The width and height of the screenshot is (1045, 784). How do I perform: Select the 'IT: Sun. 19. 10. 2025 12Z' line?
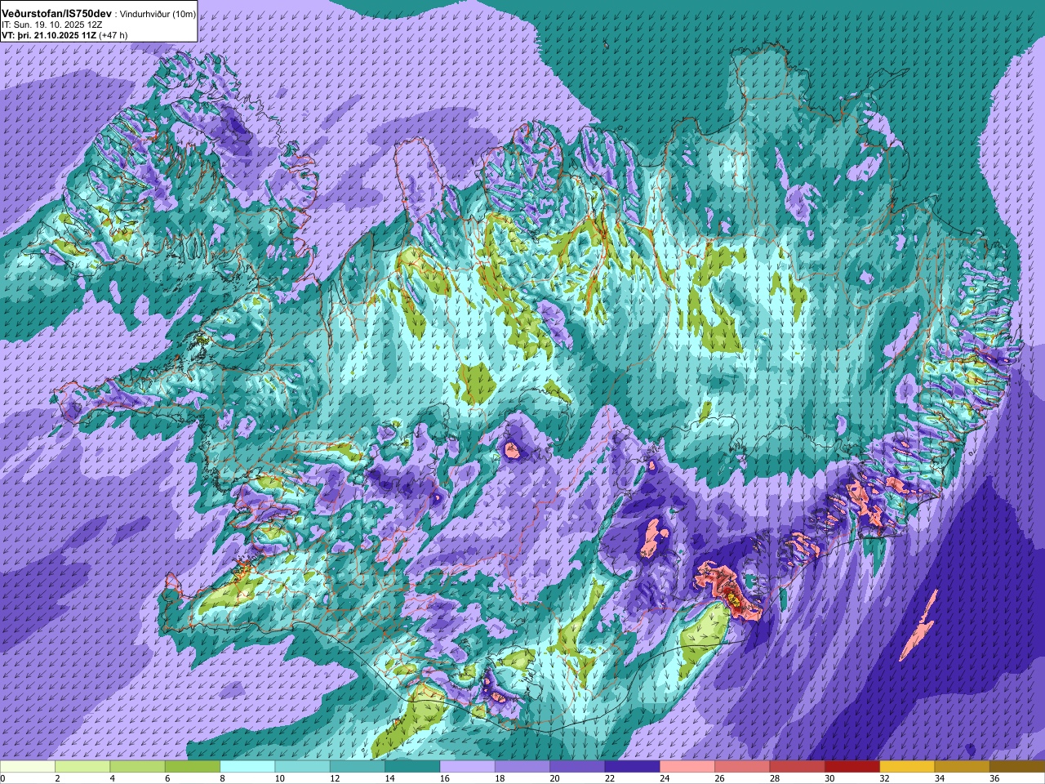pos(51,25)
